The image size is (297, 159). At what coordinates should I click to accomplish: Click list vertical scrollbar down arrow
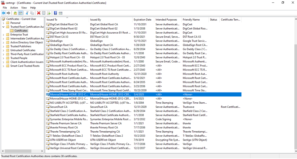[x=295, y=151]
